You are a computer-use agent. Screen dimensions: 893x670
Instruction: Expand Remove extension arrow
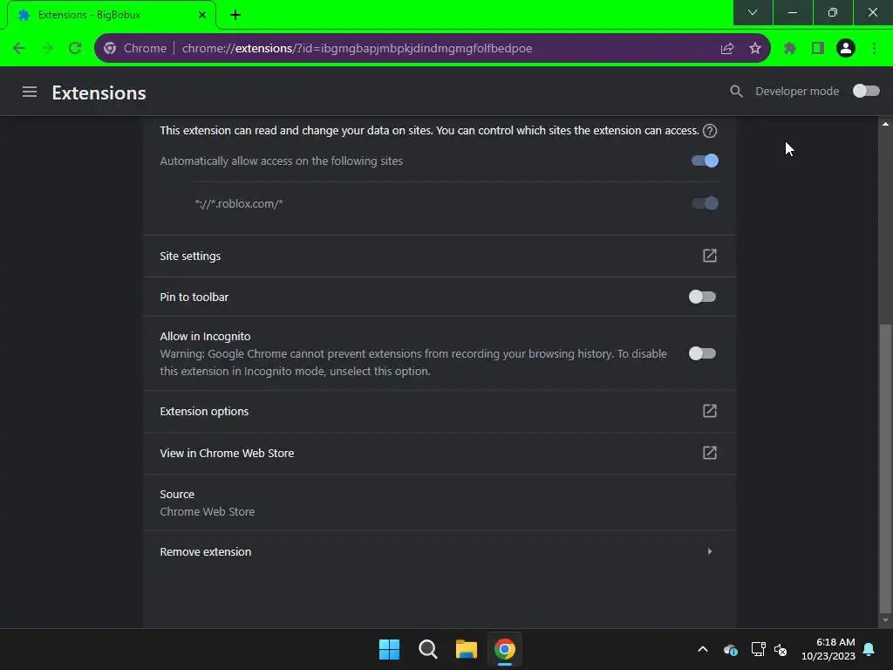710,551
